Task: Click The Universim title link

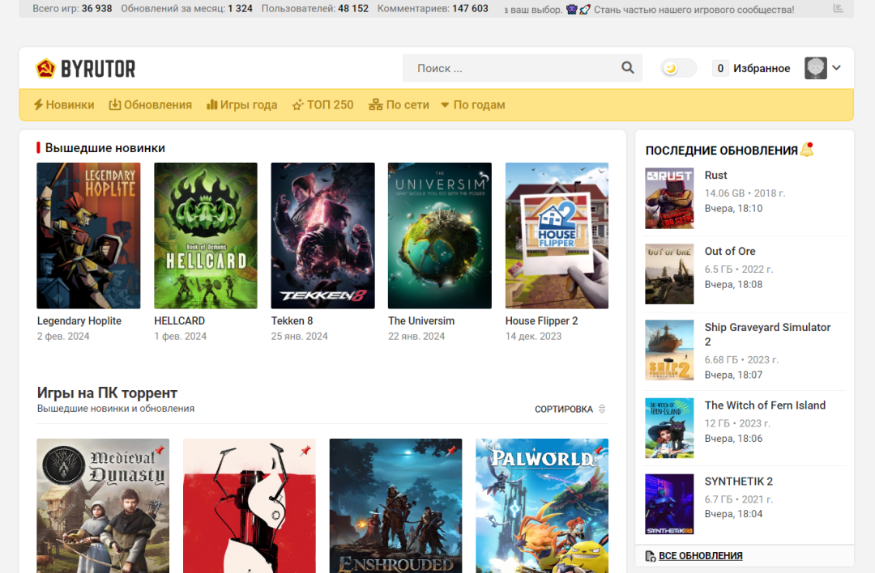Action: click(421, 321)
